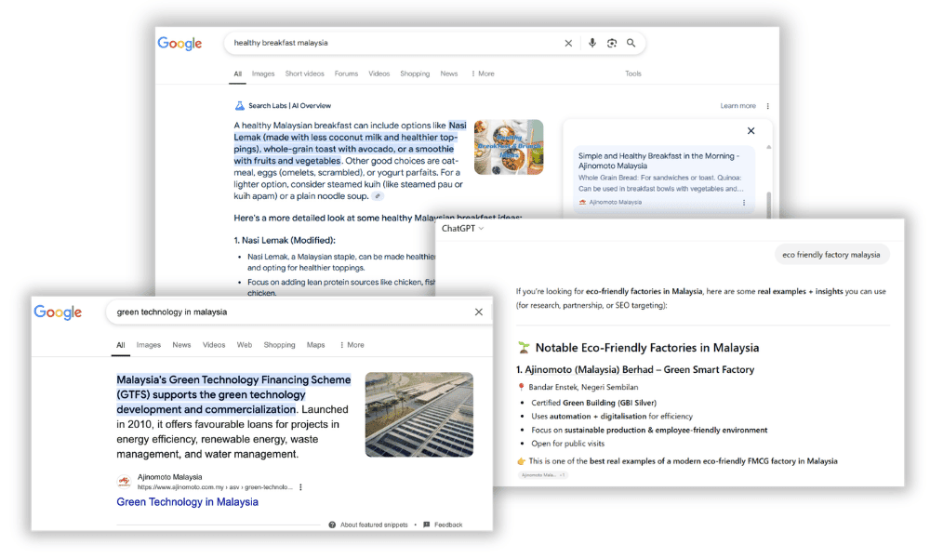Open the three-dot options beside the Ajinomoto URL
The image size is (930, 558).
point(299,486)
